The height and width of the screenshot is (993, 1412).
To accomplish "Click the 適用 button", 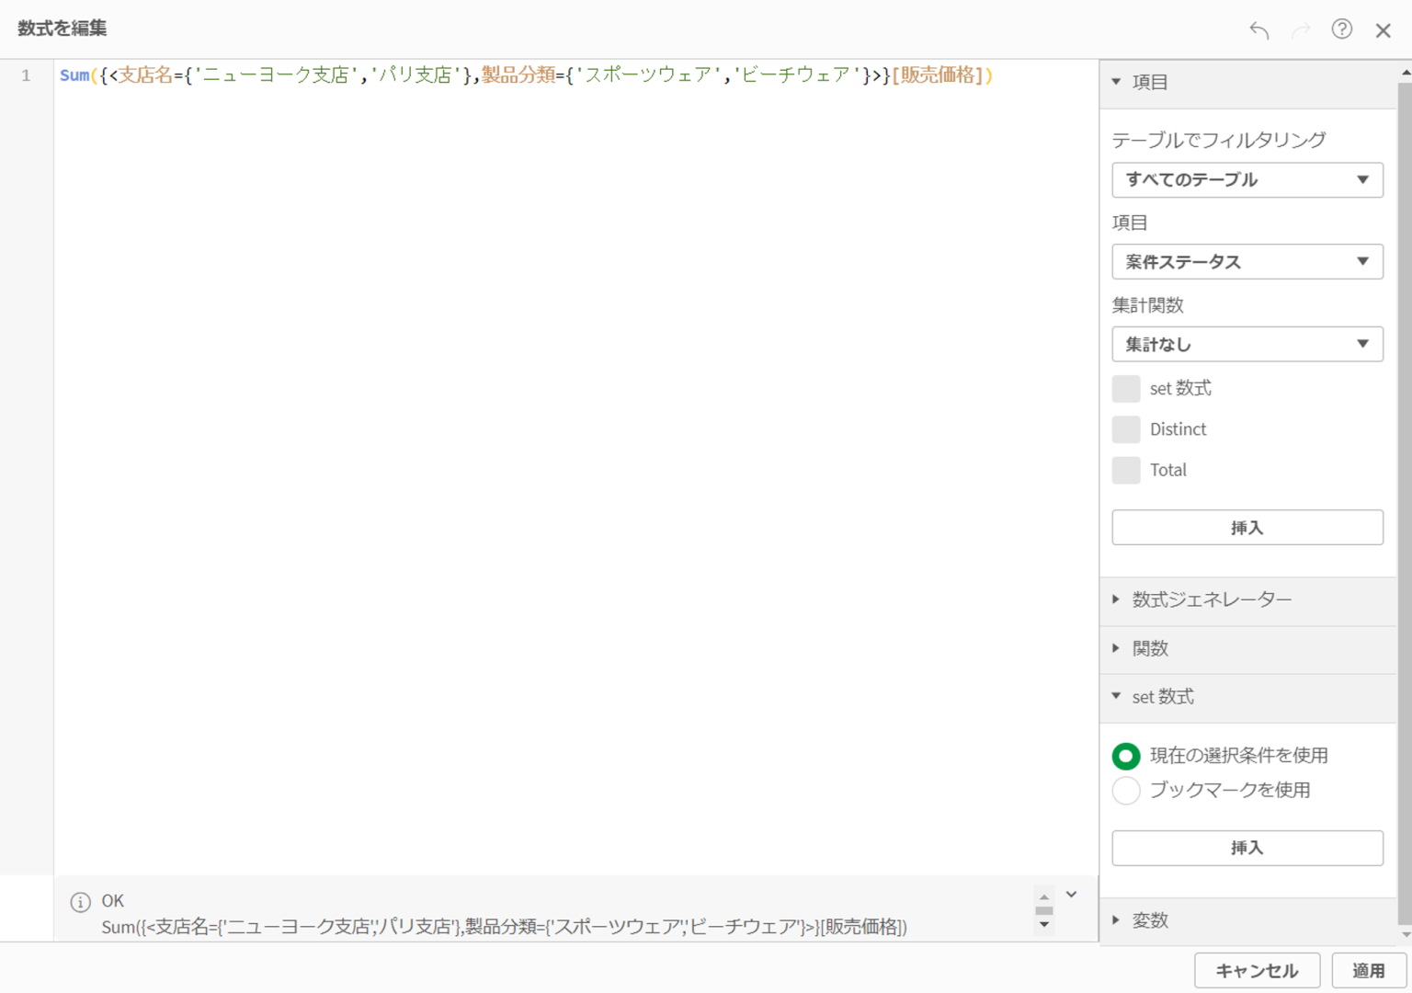I will [x=1368, y=971].
